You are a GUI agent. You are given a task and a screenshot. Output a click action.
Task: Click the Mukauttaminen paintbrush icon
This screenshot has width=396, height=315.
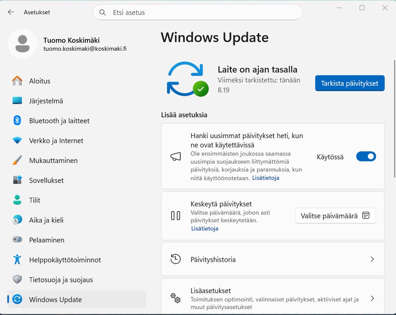(x=17, y=160)
